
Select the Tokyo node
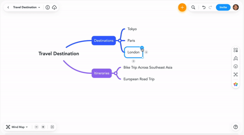click(x=132, y=29)
